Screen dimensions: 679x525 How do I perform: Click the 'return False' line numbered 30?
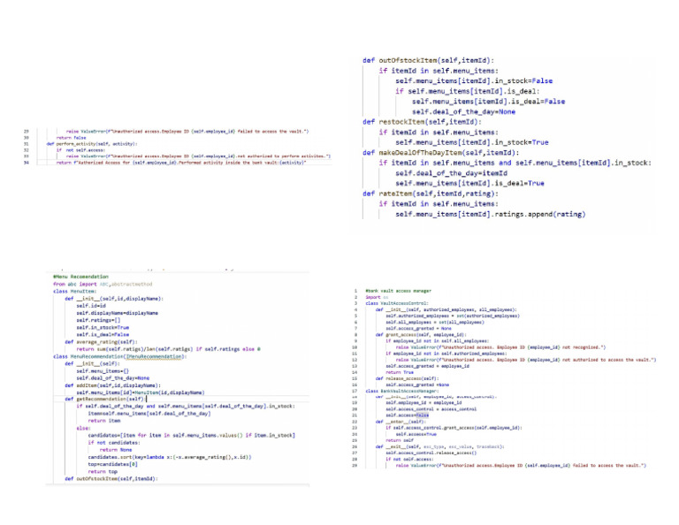pos(72,138)
